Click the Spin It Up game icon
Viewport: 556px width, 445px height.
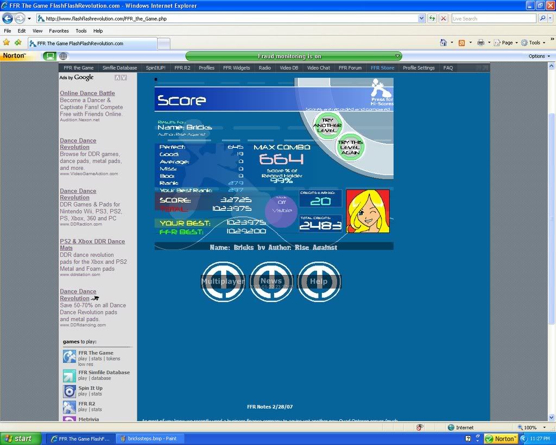(x=69, y=391)
